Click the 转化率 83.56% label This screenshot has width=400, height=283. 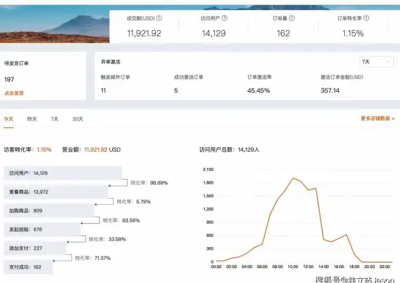pos(121,220)
